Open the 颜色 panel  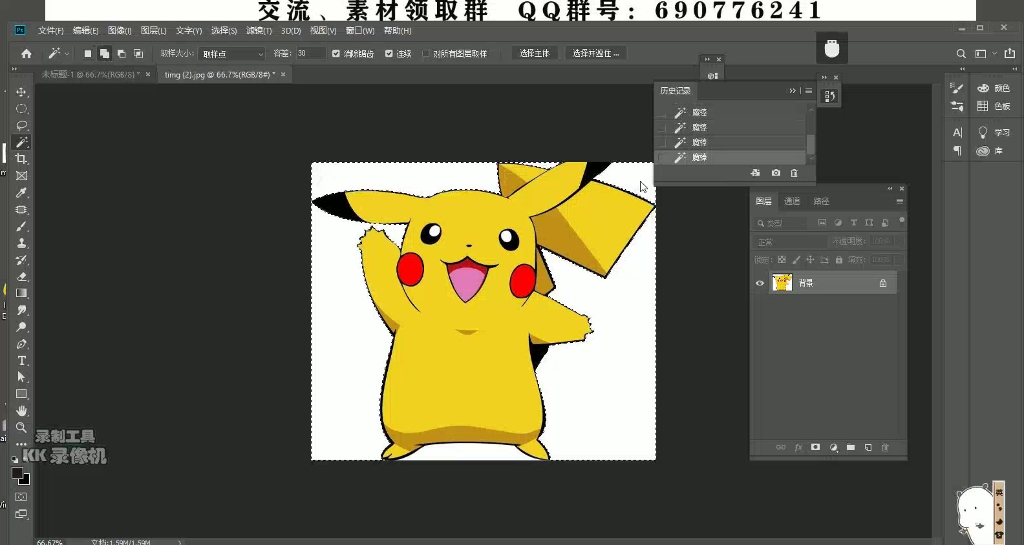pos(993,88)
